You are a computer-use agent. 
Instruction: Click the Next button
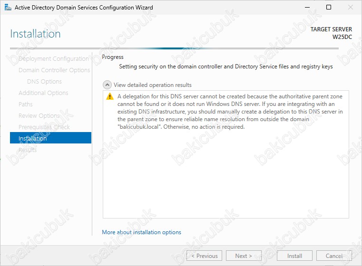(244, 256)
